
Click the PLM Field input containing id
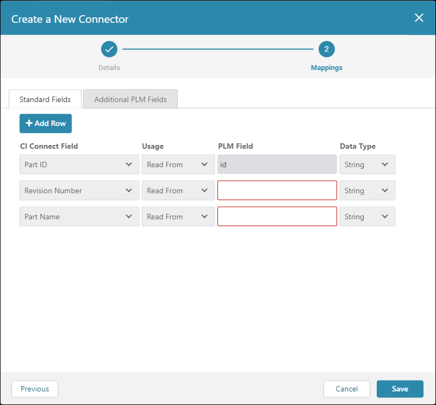pyautogui.click(x=277, y=164)
